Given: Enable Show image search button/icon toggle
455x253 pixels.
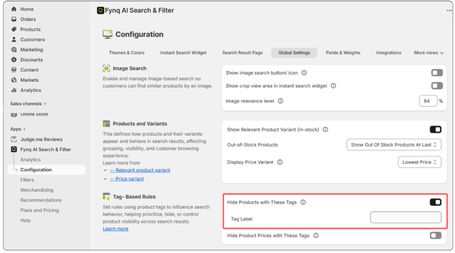Looking at the screenshot, I should 437,72.
